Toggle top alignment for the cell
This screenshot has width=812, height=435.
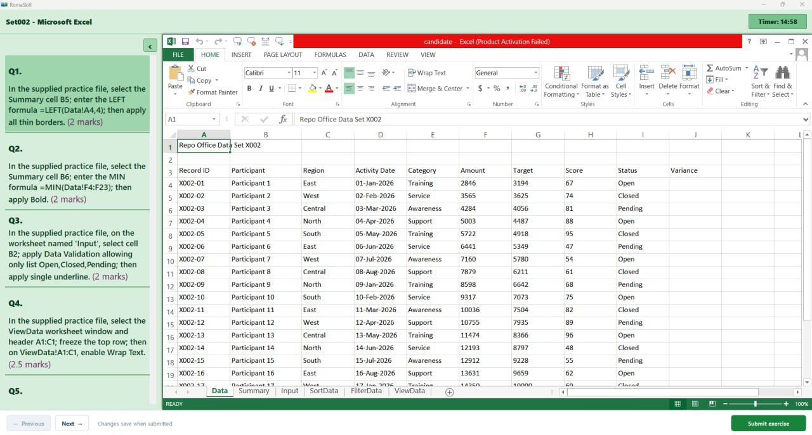coord(349,73)
